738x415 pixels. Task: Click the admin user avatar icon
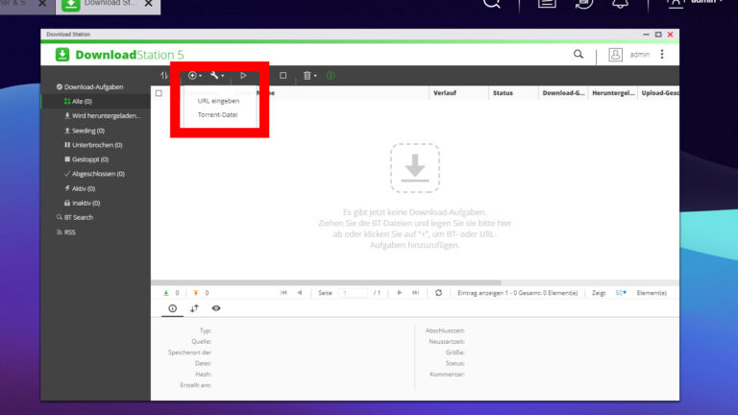615,55
